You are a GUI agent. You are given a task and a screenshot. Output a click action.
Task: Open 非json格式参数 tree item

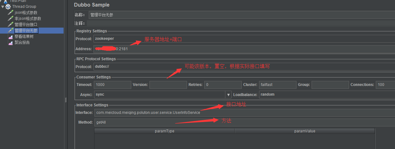click(x=28, y=19)
